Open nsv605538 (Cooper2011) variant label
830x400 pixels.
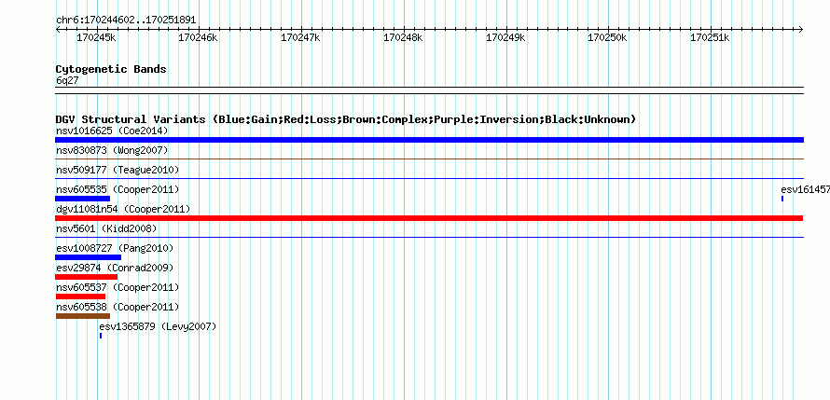(118, 307)
